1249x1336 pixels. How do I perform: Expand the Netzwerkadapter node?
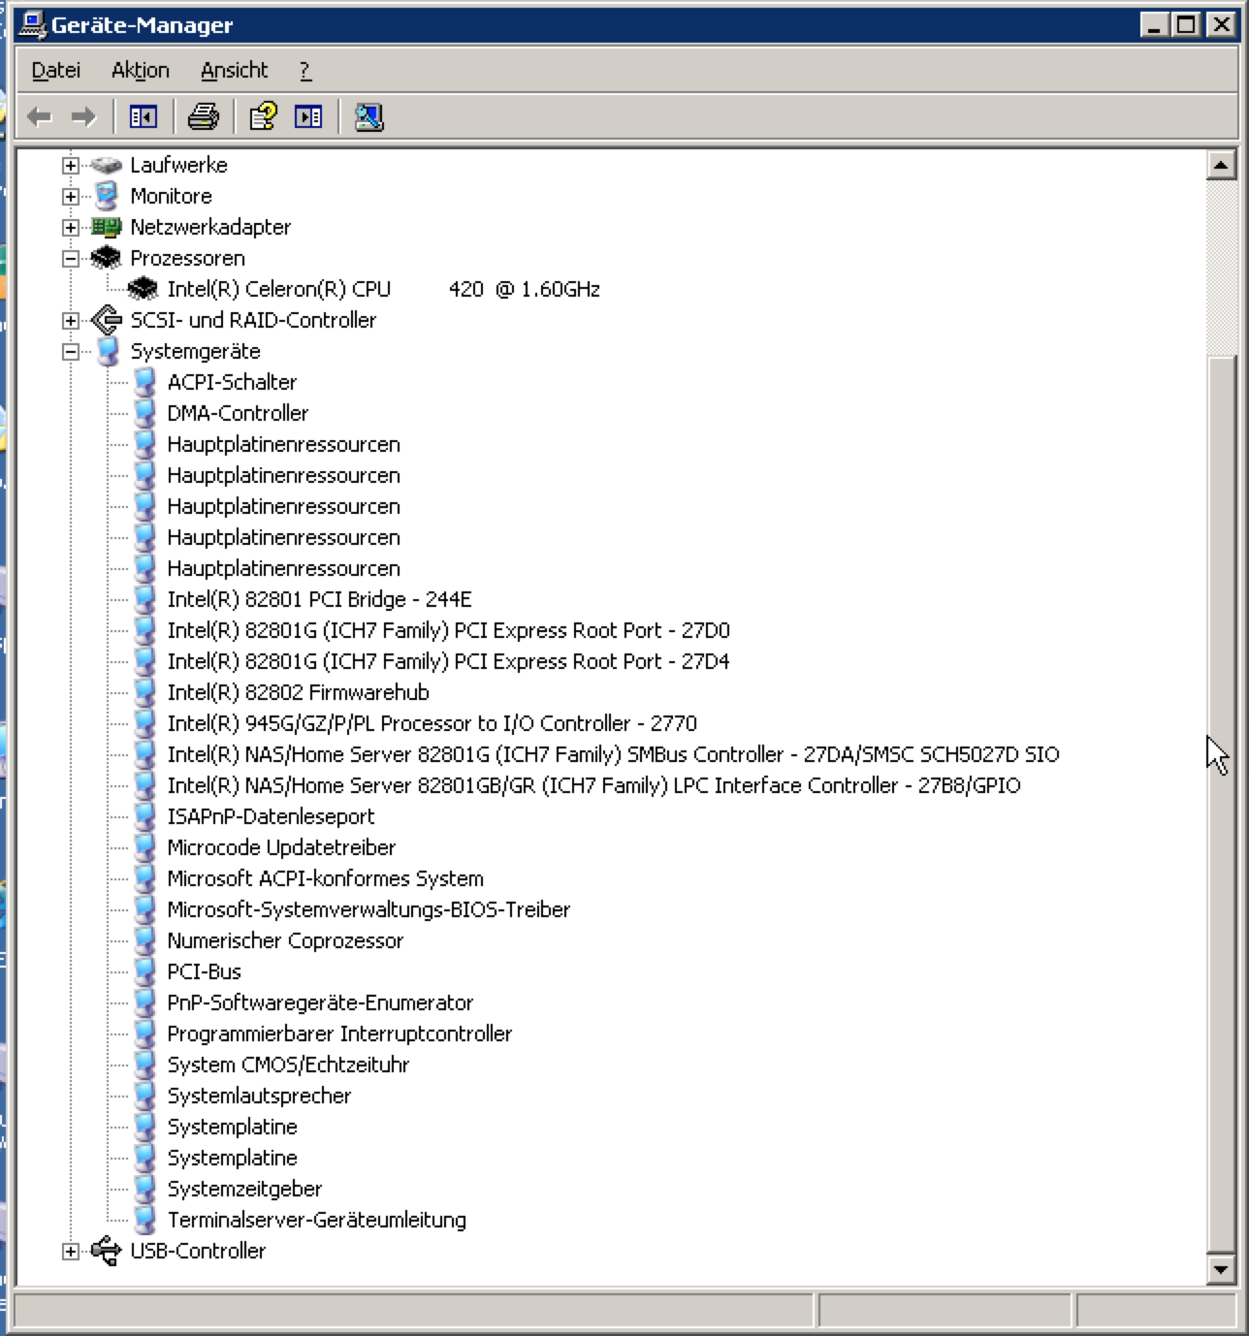click(71, 228)
